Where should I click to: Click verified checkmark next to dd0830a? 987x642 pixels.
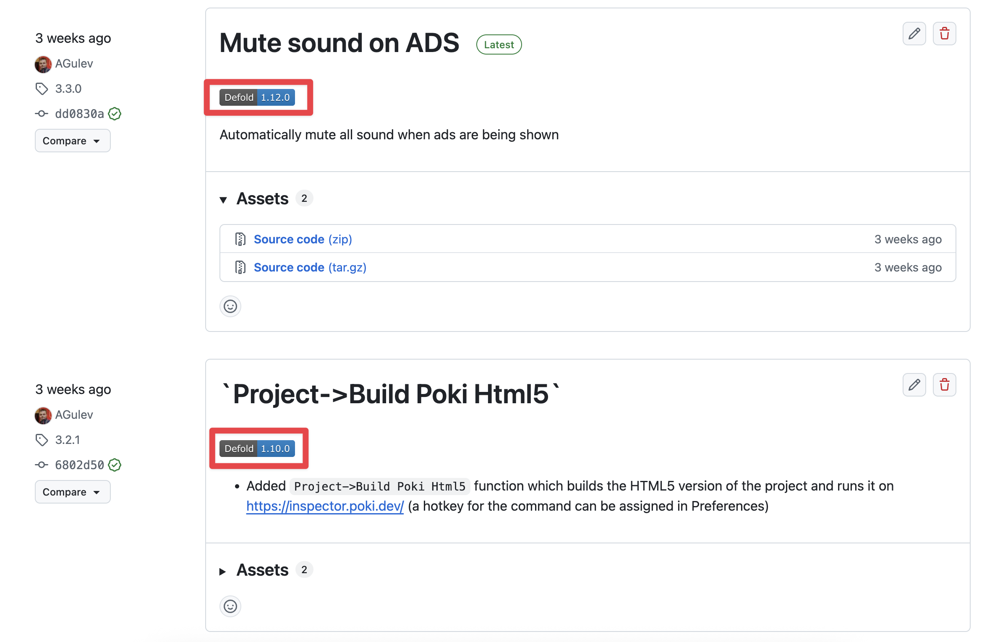[115, 114]
